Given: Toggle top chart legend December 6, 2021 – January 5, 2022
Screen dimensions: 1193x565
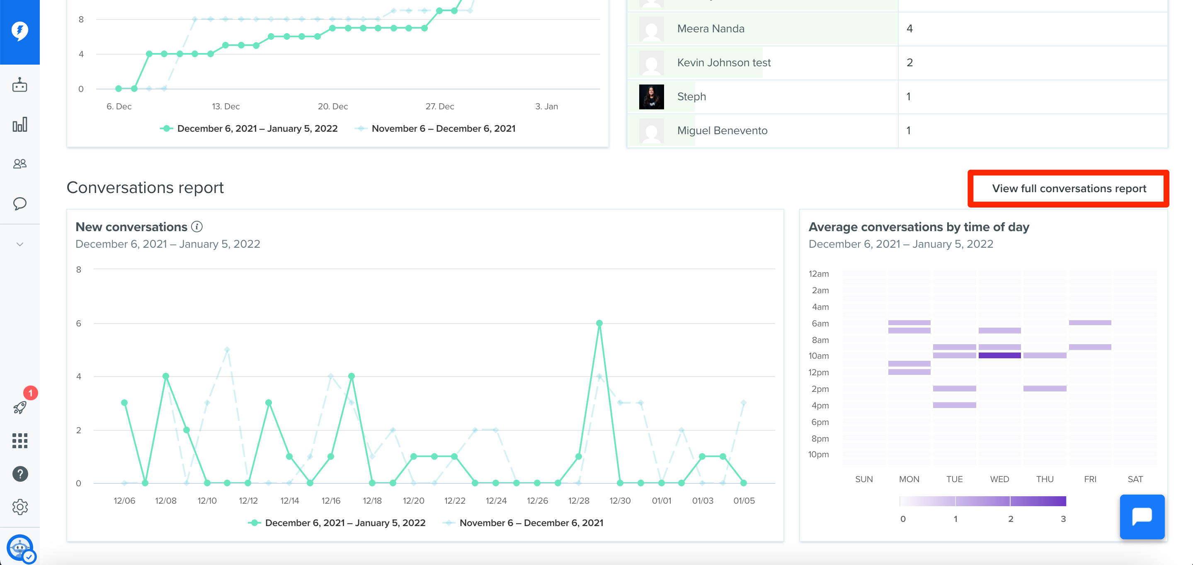Looking at the screenshot, I should 249,129.
